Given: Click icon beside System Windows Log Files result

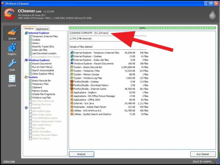Looking at the screenshot, I should [72, 78].
